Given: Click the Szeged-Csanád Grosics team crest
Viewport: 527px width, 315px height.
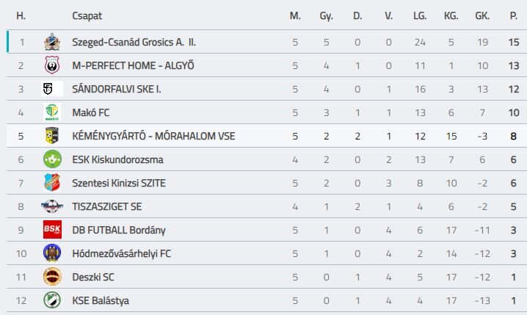Looking at the screenshot, I should [x=51, y=42].
